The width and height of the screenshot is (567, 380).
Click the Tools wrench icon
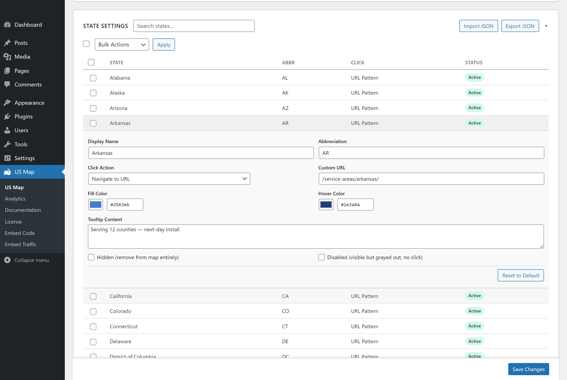[7, 144]
